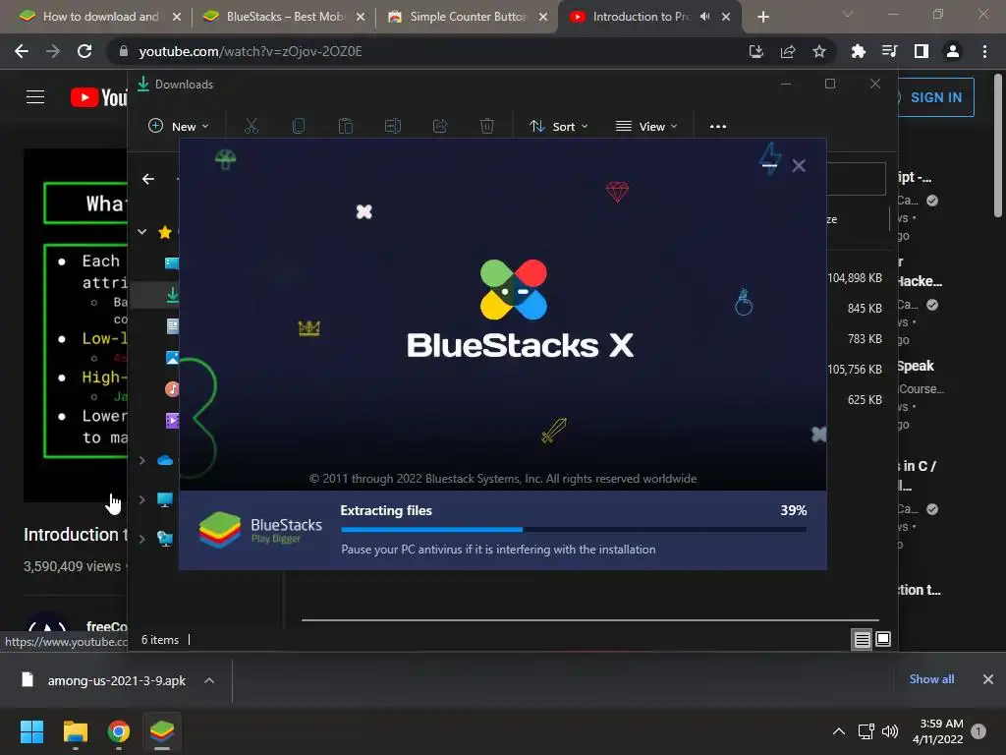
Task: Toggle Chrome side panel icon
Action: tap(922, 51)
